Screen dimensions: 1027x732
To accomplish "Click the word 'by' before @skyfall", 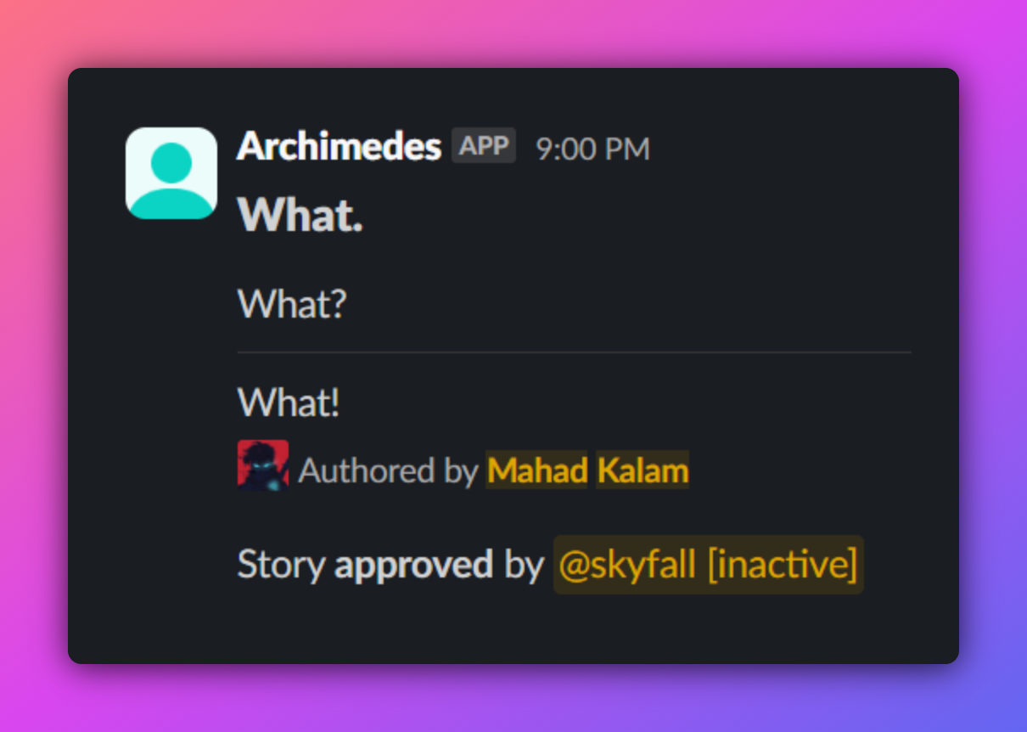I will (523, 565).
